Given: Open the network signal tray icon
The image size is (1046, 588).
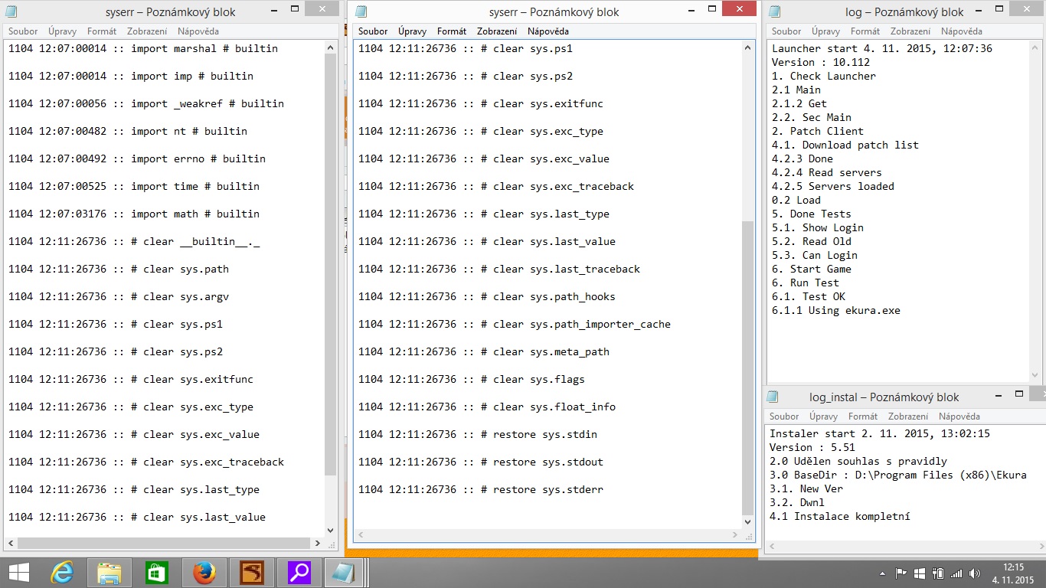Looking at the screenshot, I should 956,573.
